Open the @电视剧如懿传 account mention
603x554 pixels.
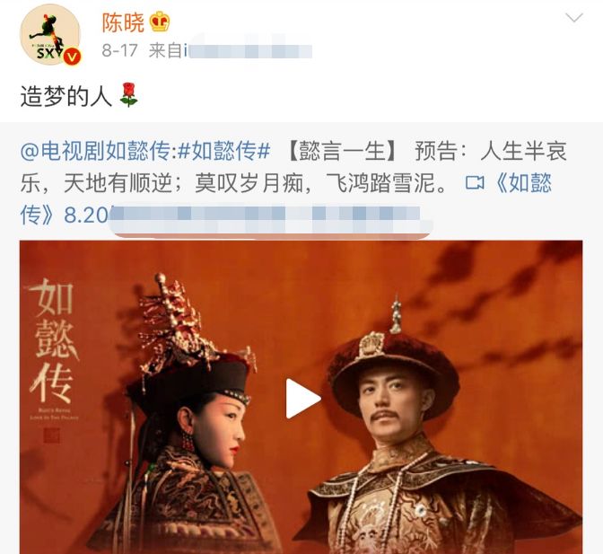click(95, 151)
